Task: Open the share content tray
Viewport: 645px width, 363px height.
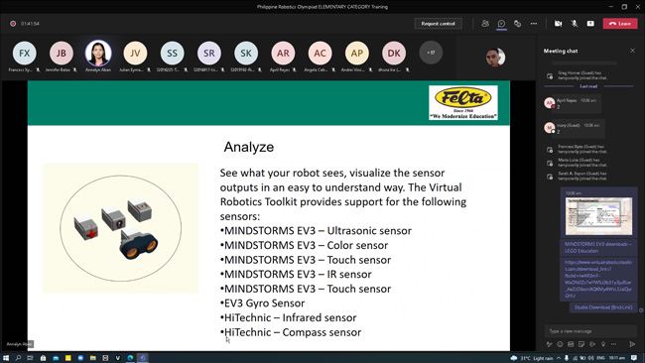Action: (590, 24)
